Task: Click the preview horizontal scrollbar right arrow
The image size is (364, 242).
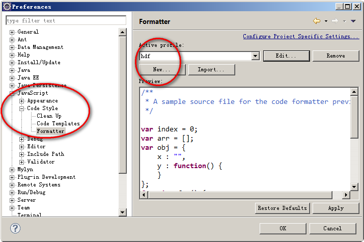Action: 347,195
